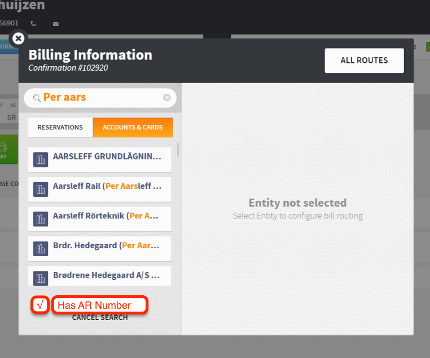Image resolution: width=430 pixels, height=358 pixels.
Task: Click building icon beside Aarsleff Rail
Action: pos(41,189)
